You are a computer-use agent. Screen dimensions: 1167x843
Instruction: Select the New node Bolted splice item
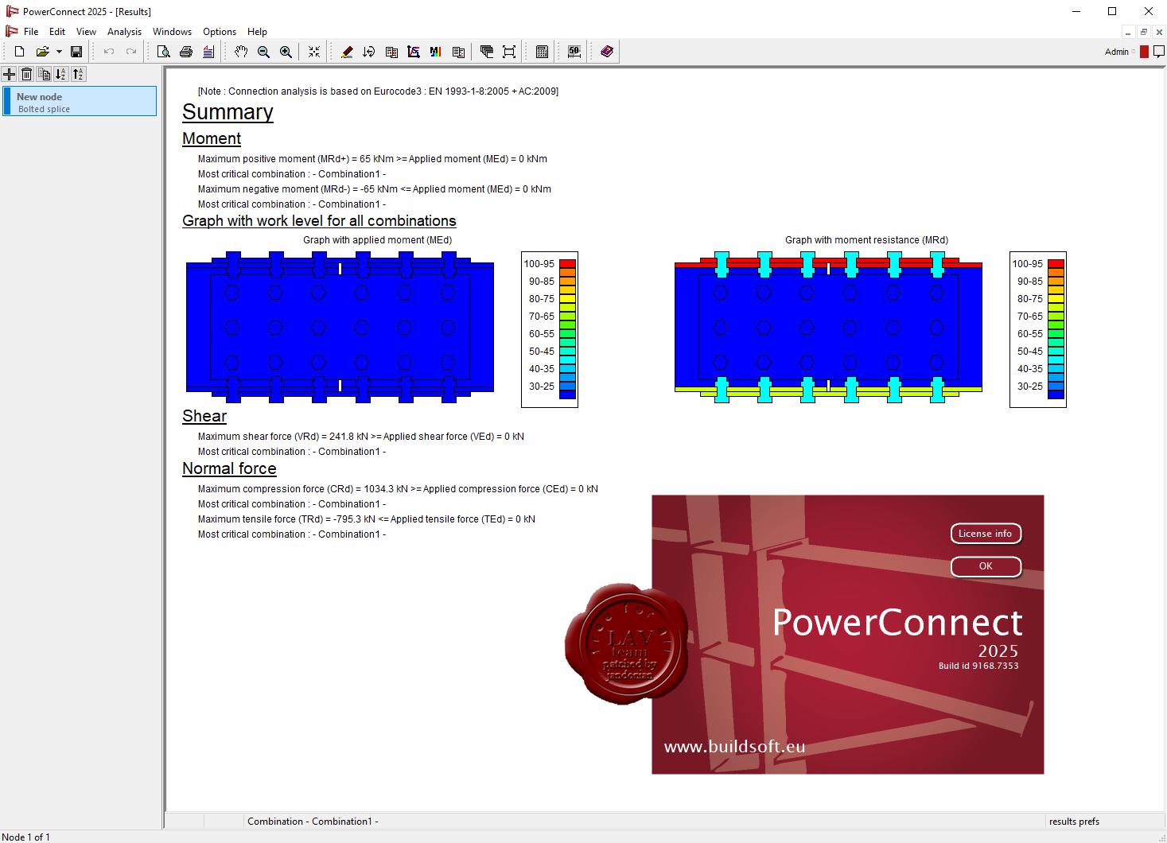[x=80, y=102]
